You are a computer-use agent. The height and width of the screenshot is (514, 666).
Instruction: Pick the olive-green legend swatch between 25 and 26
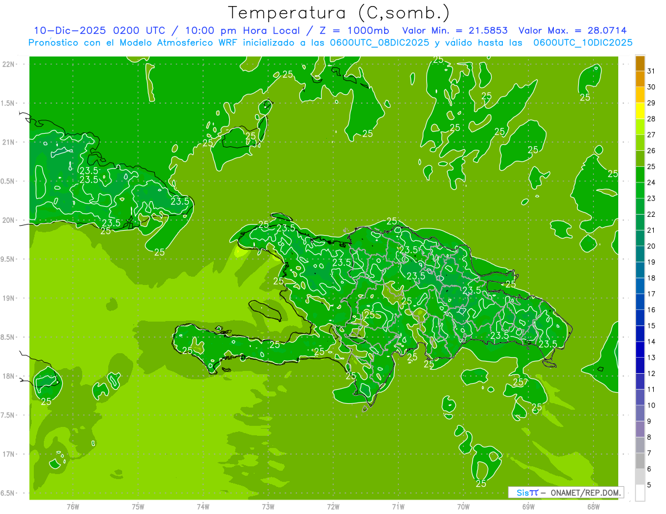point(640,159)
